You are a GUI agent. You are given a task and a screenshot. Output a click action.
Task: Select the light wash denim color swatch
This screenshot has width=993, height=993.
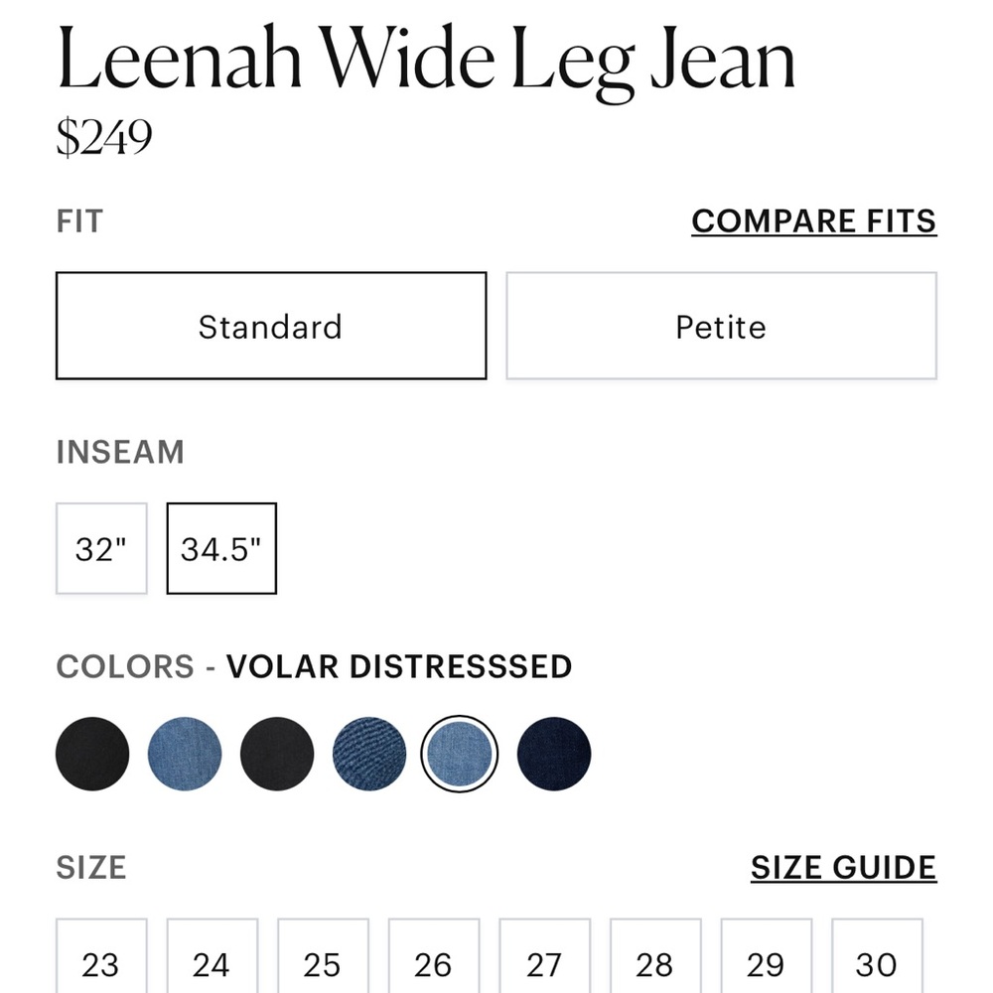tap(185, 754)
